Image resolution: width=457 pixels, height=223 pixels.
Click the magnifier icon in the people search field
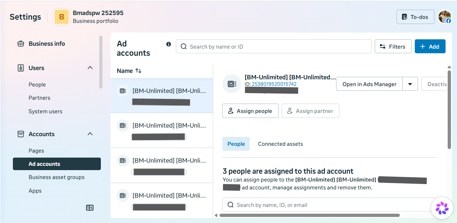231,205
